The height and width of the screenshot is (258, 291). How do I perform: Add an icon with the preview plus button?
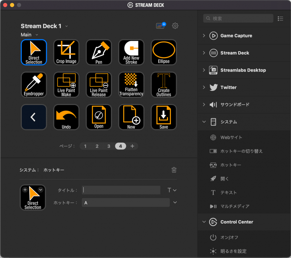tap(25, 190)
